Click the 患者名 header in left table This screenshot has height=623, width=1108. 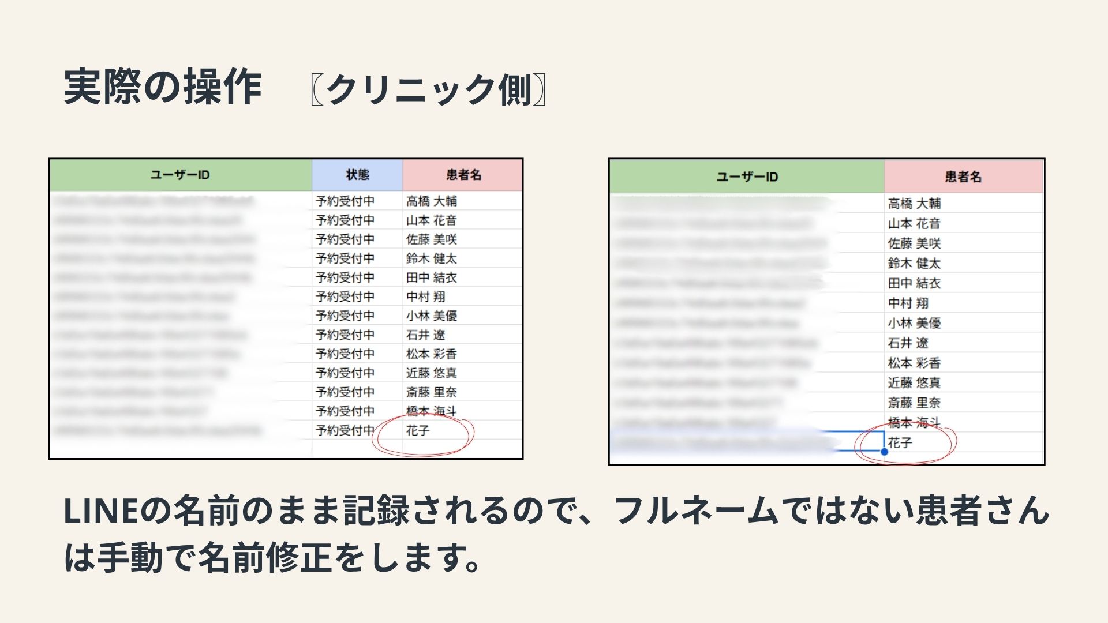(463, 175)
